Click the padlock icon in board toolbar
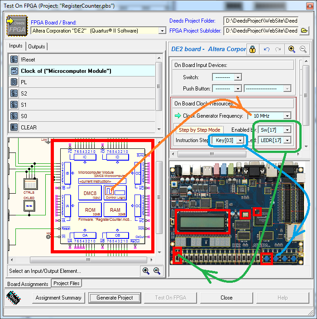Viewport: 317px width, 319px height. point(252,49)
